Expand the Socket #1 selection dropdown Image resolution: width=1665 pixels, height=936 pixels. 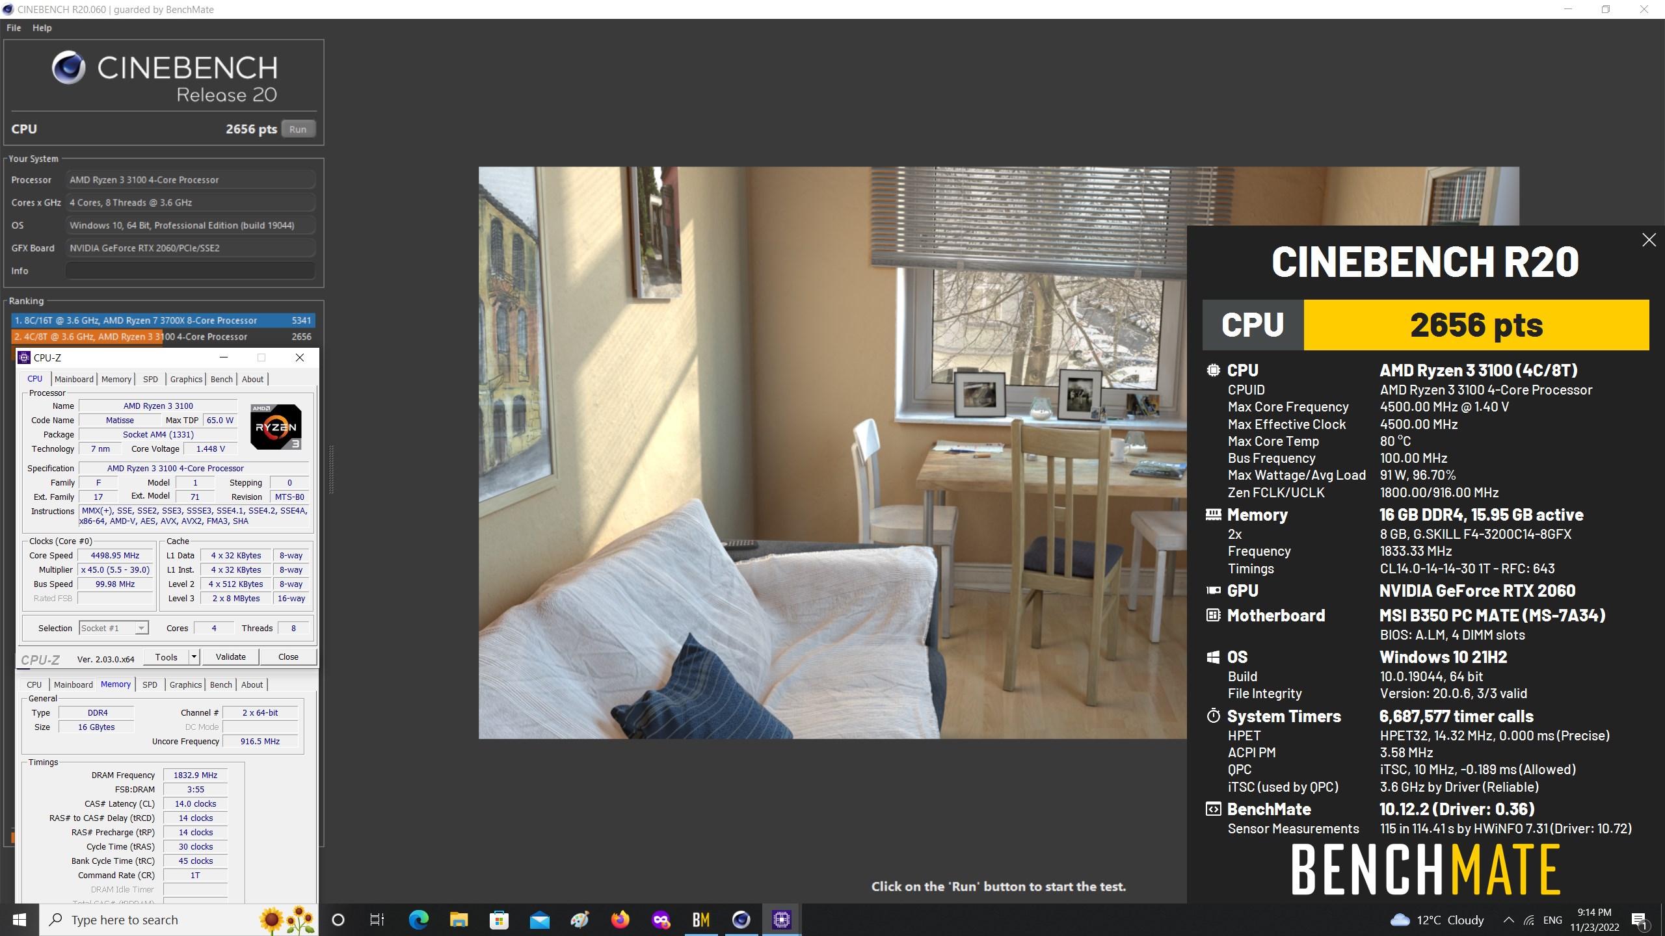(x=114, y=628)
